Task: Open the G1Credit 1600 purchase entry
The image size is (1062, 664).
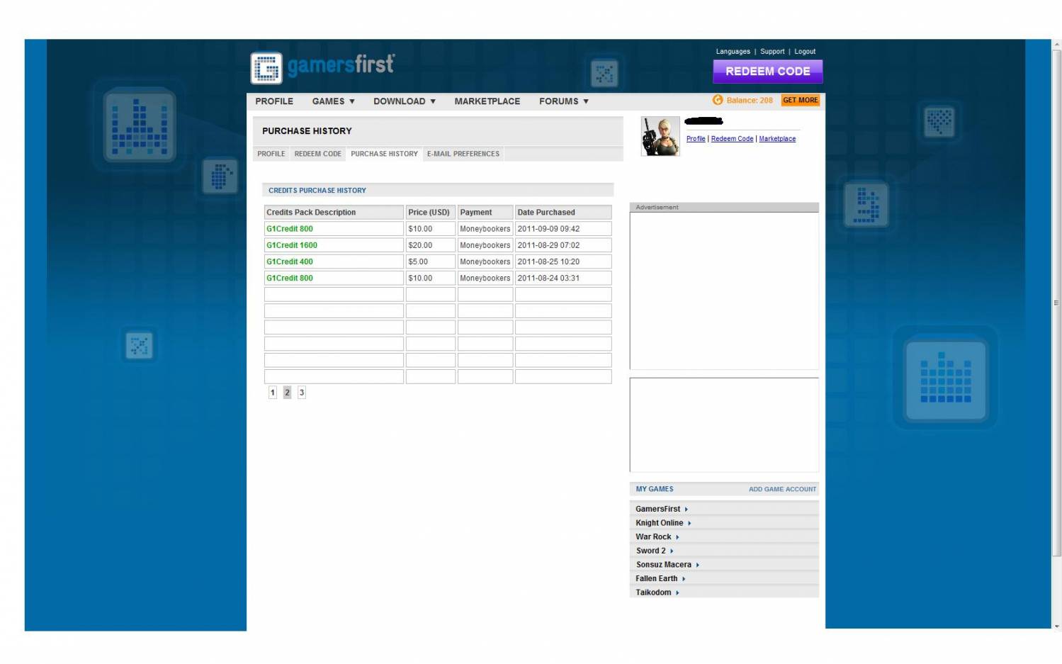Action: tap(292, 245)
